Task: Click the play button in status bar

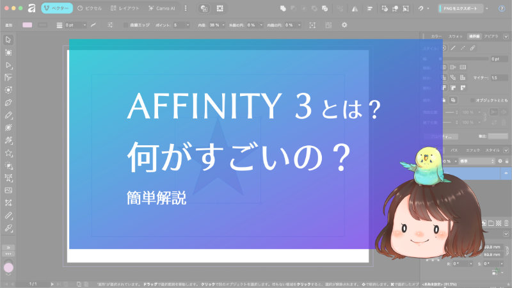Action: pos(52,284)
